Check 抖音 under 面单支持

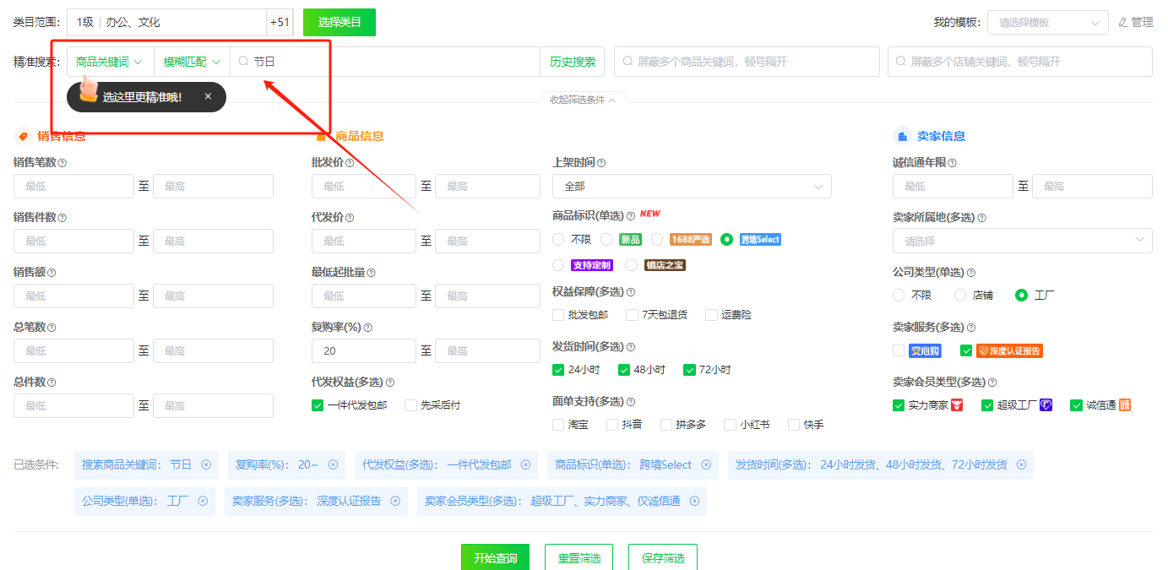coord(611,424)
